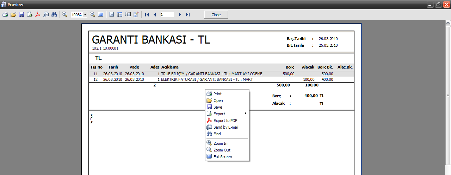Click the Print icon in the toolbar
451x175 pixels.
tap(5, 14)
